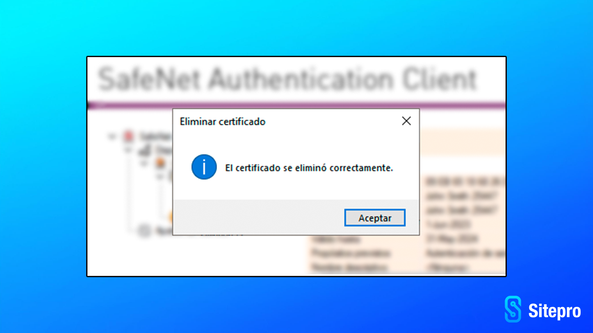Click the blurred serial number value row
This screenshot has height=333, width=593.
[465, 182]
